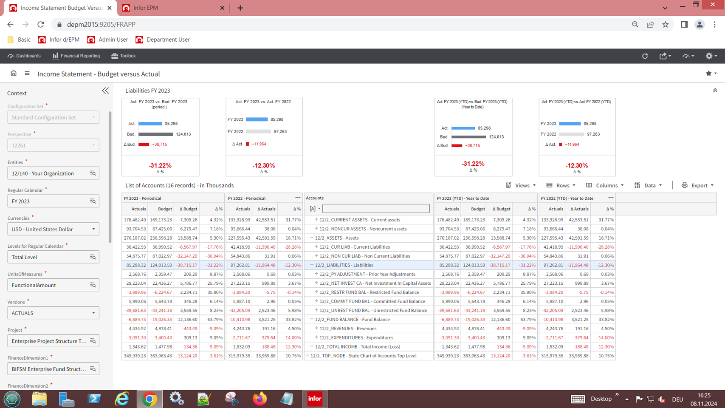
Task: Switch to the Infor EPM browser tab
Action: [x=172, y=8]
